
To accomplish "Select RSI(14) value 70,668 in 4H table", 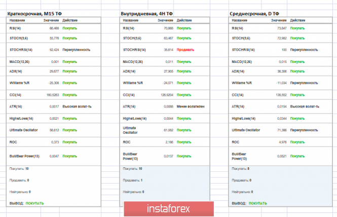I will (168, 28).
